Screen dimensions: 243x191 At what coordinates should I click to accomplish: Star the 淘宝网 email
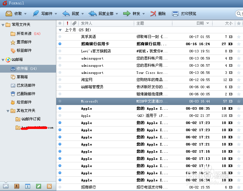point(239,80)
